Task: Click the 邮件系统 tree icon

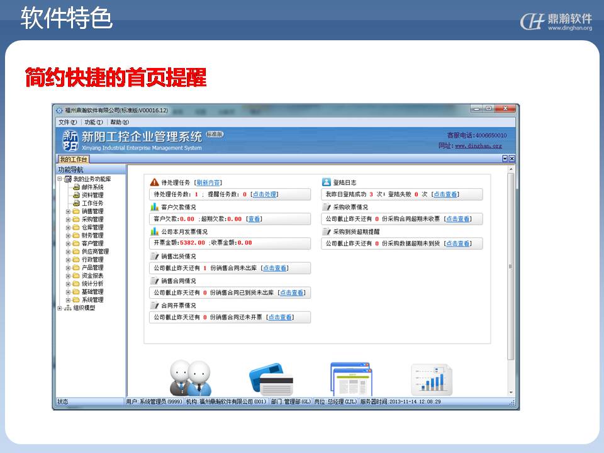Action: pyautogui.click(x=76, y=187)
